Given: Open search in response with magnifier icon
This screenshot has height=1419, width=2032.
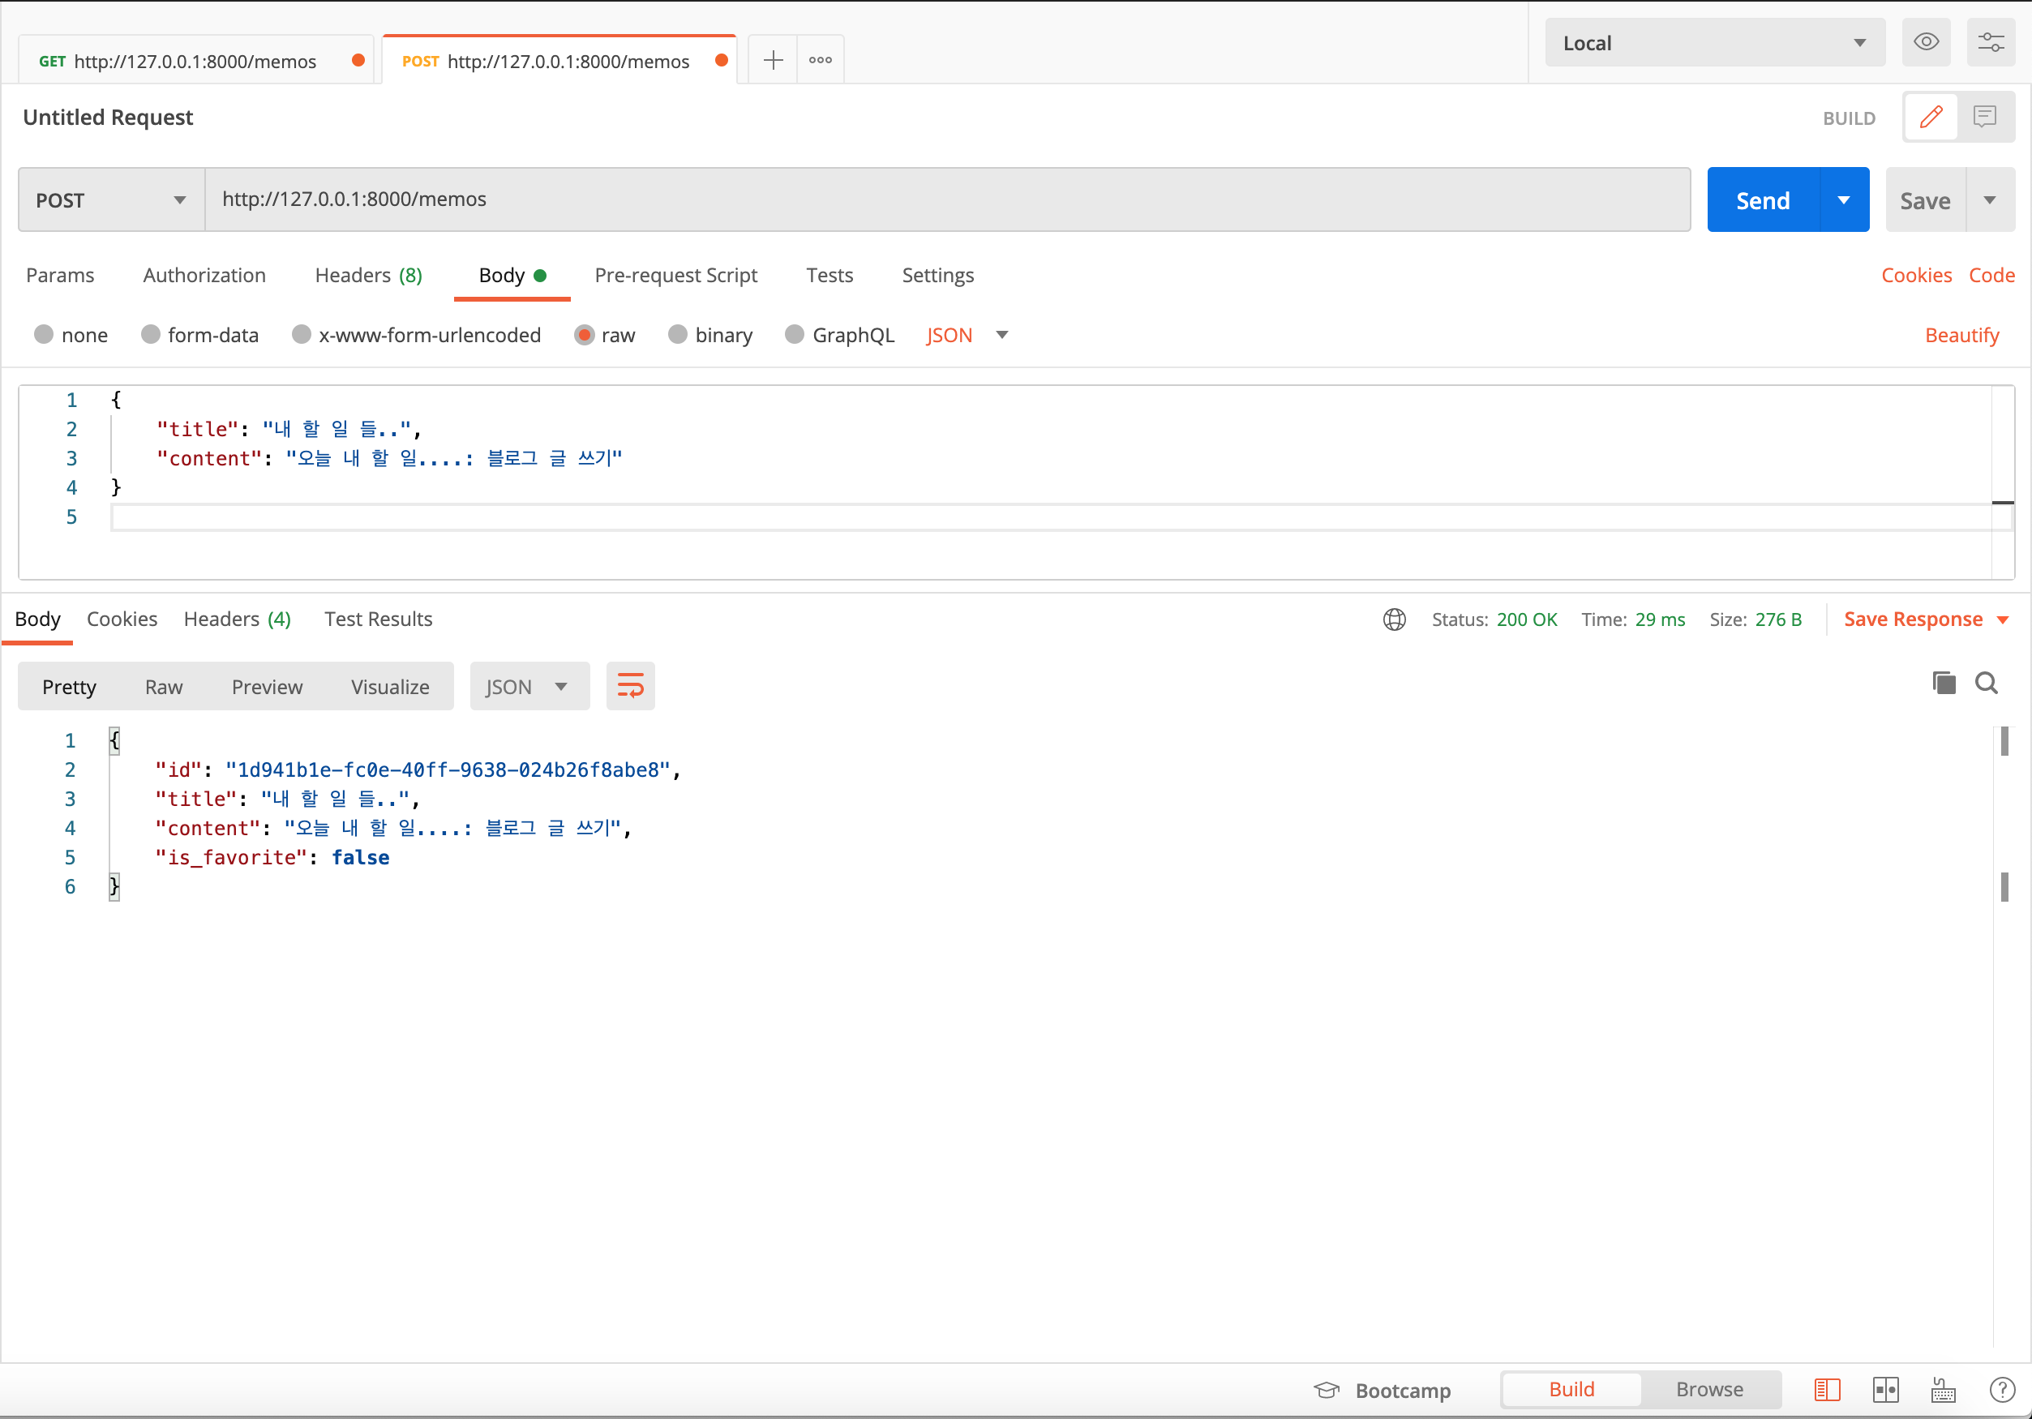Looking at the screenshot, I should pos(1986,683).
